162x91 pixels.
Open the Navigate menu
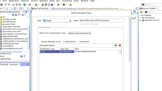click(x=44, y=1)
